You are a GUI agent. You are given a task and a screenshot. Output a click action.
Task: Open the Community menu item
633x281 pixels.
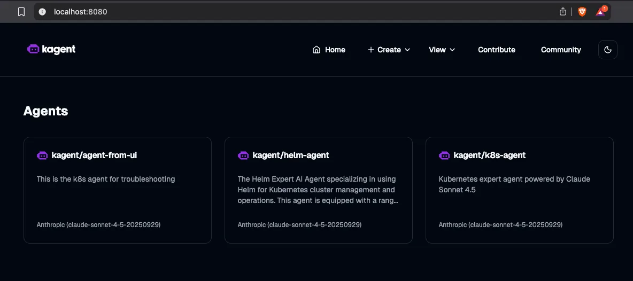coord(560,50)
